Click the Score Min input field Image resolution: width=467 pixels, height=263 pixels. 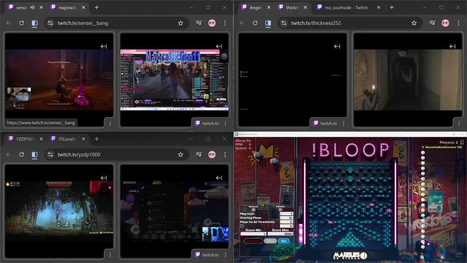click(254, 234)
